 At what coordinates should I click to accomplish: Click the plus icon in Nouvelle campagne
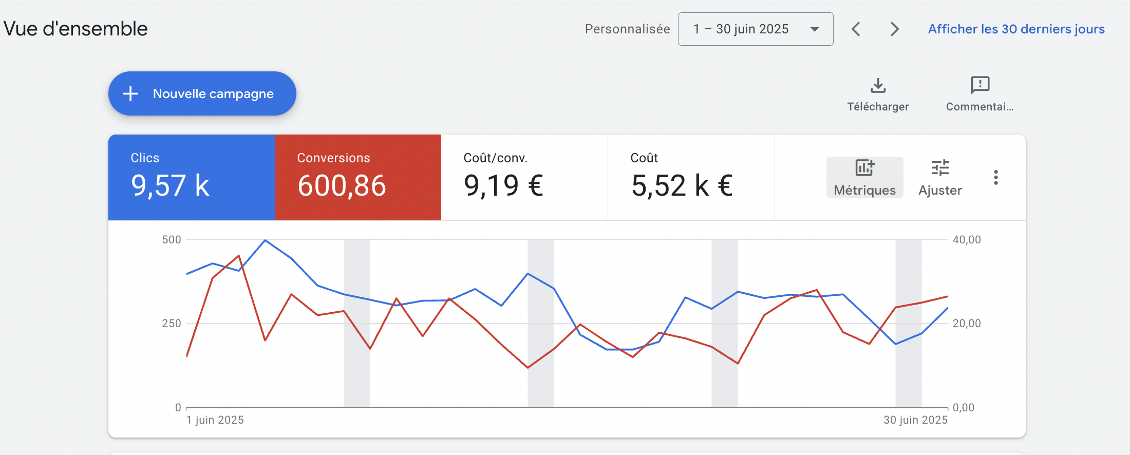[130, 93]
